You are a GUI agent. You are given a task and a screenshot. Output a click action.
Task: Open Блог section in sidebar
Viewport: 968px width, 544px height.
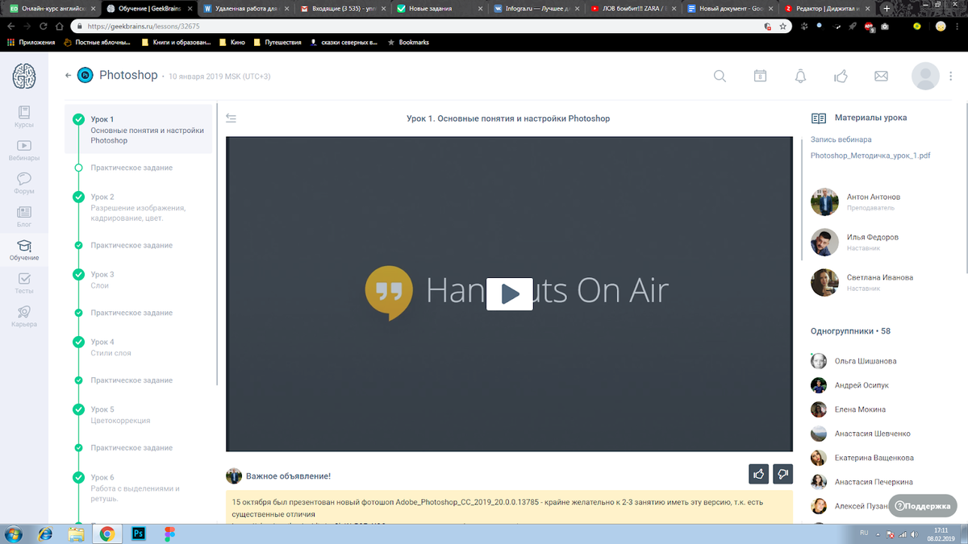coord(24,217)
